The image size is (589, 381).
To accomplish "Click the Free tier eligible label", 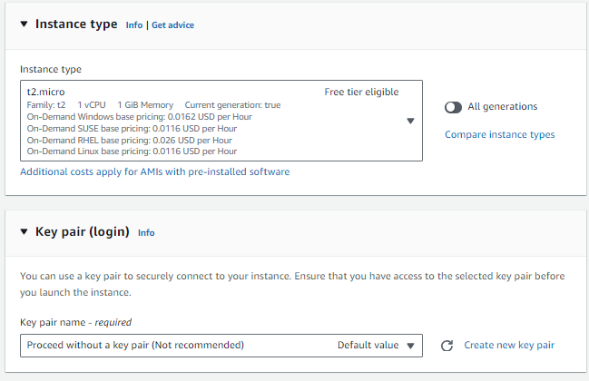I will [x=361, y=92].
